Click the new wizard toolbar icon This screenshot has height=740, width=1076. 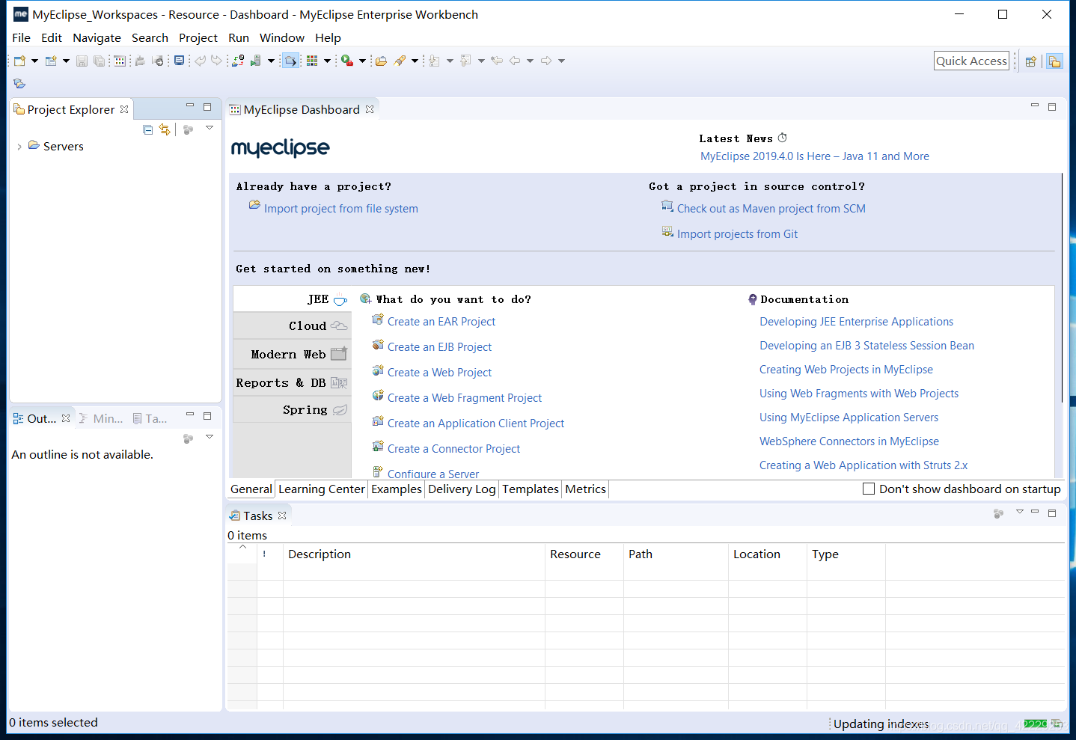[51, 61]
